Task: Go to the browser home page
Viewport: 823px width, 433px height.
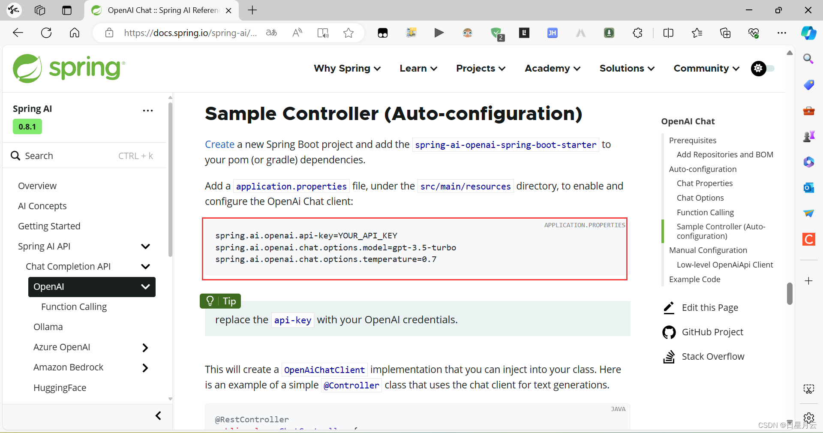Action: point(75,33)
